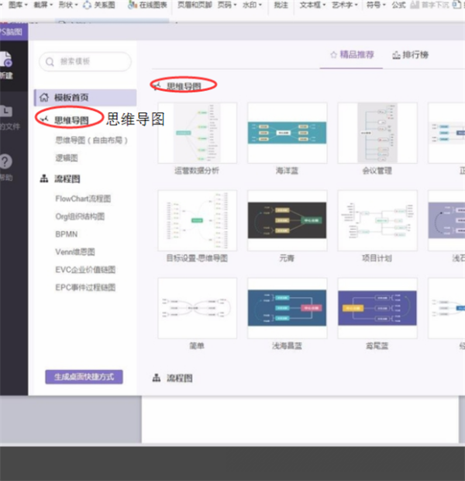Open the 目标设置-思维导图 template thumbnail

(197, 220)
